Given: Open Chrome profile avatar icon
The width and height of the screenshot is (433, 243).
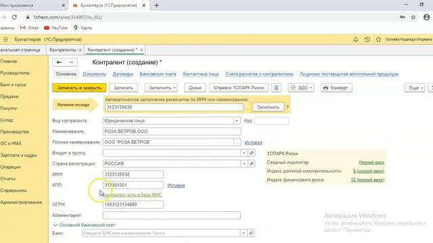Looking at the screenshot, I should pyautogui.click(x=427, y=17).
